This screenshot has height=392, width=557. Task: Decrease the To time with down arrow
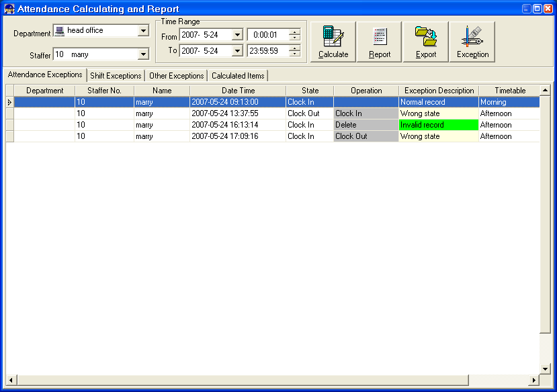click(x=294, y=54)
